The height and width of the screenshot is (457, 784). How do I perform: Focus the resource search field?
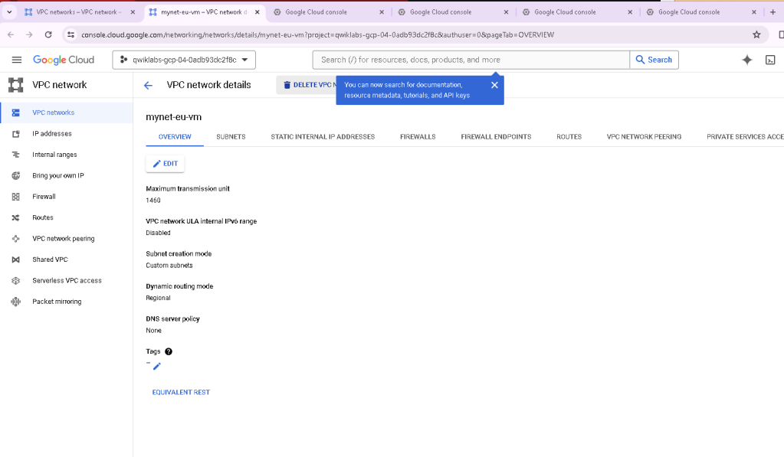point(471,60)
